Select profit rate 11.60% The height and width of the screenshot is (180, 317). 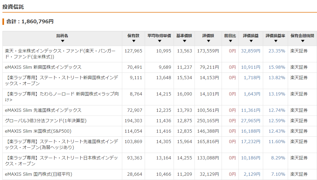coord(277,142)
